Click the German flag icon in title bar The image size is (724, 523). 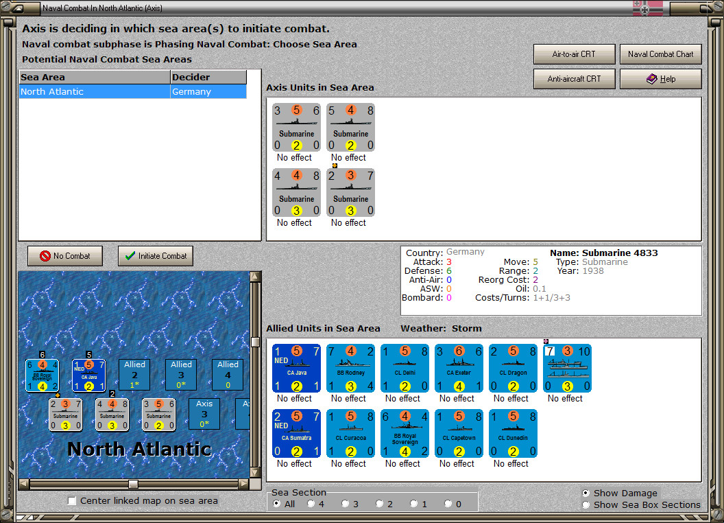point(647,8)
